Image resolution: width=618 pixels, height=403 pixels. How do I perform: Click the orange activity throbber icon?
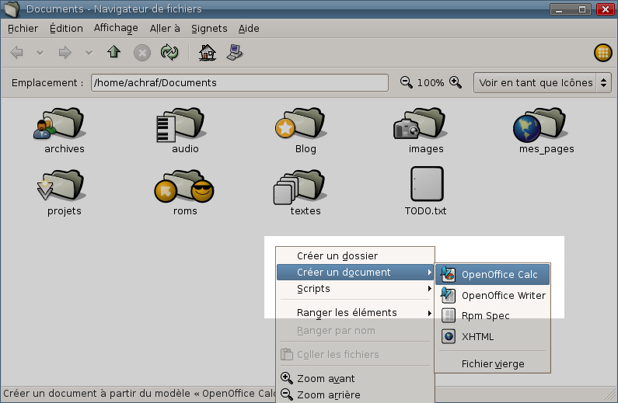[x=603, y=53]
